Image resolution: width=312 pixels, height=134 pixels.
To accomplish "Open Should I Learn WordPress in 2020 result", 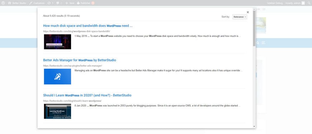I will tap(87, 95).
